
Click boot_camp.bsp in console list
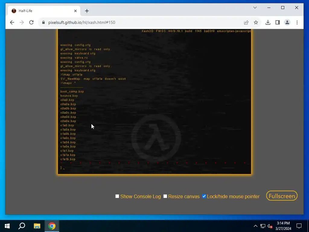(x=72, y=92)
